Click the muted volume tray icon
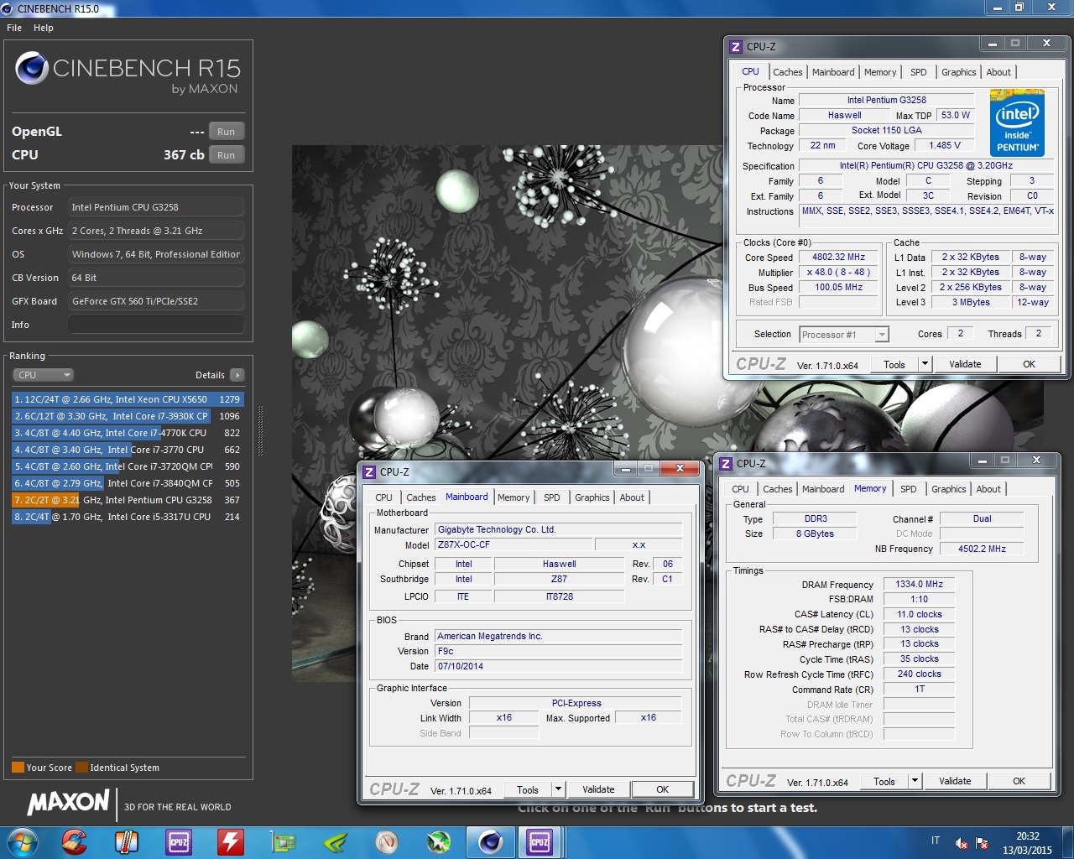This screenshot has height=859, width=1074. [x=962, y=843]
